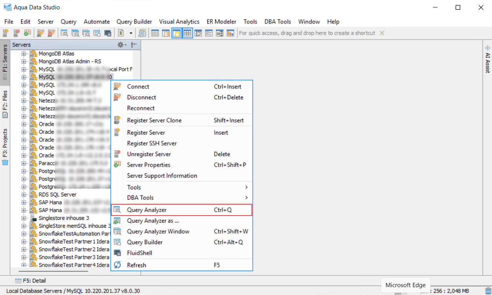492x295 pixels.
Task: Open the ER Modeler menu
Action: click(x=222, y=22)
